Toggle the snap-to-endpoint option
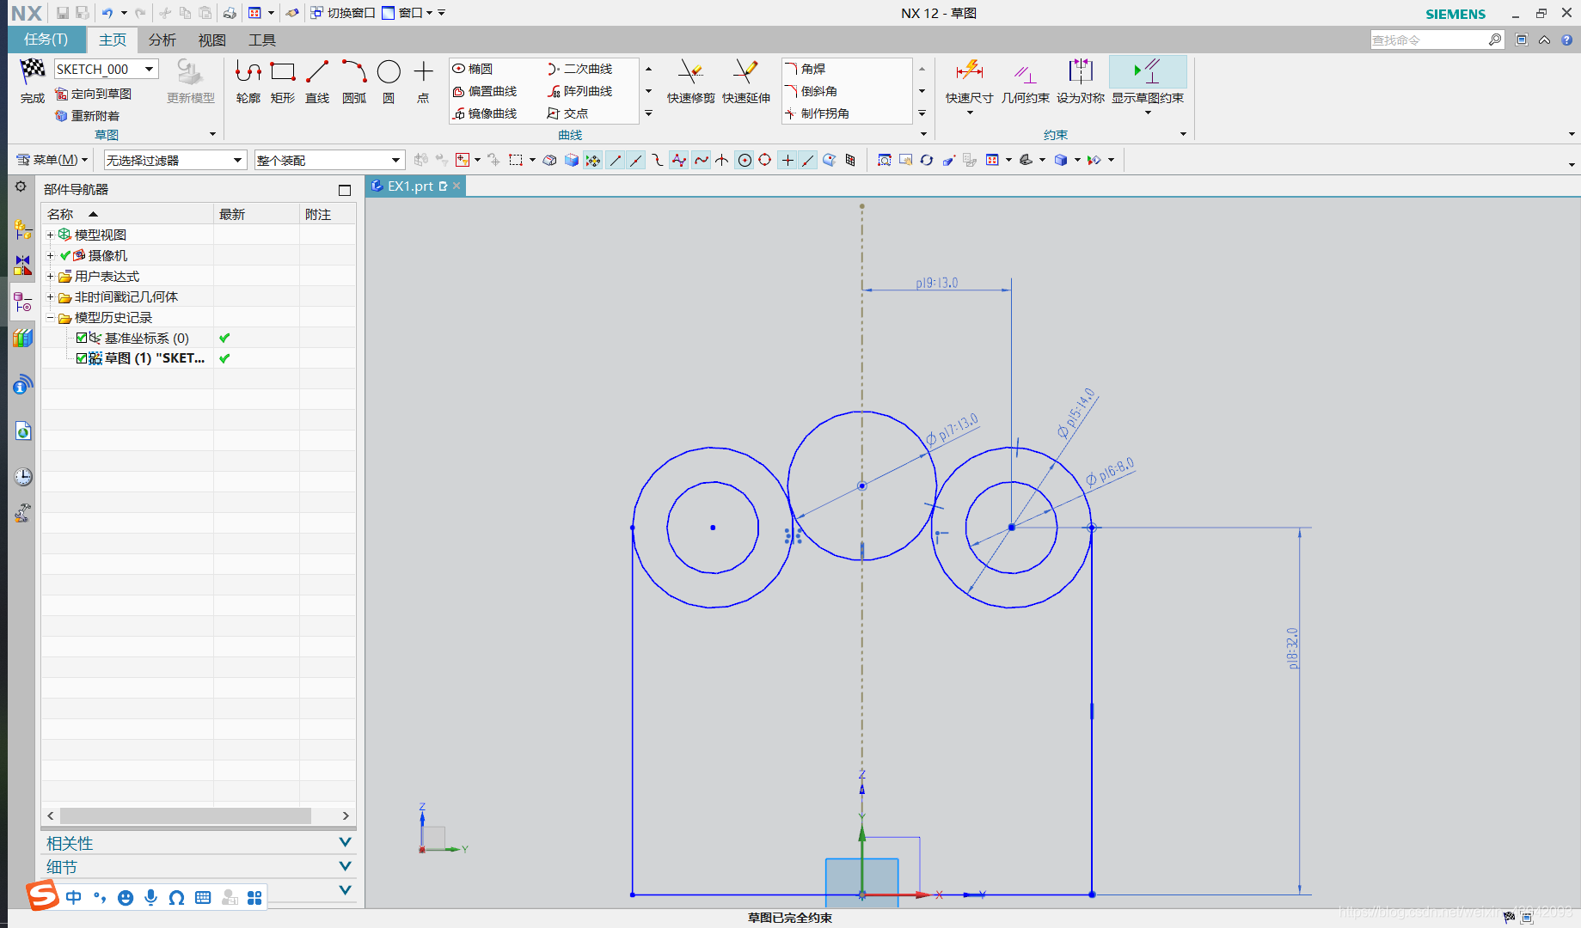 pos(616,160)
